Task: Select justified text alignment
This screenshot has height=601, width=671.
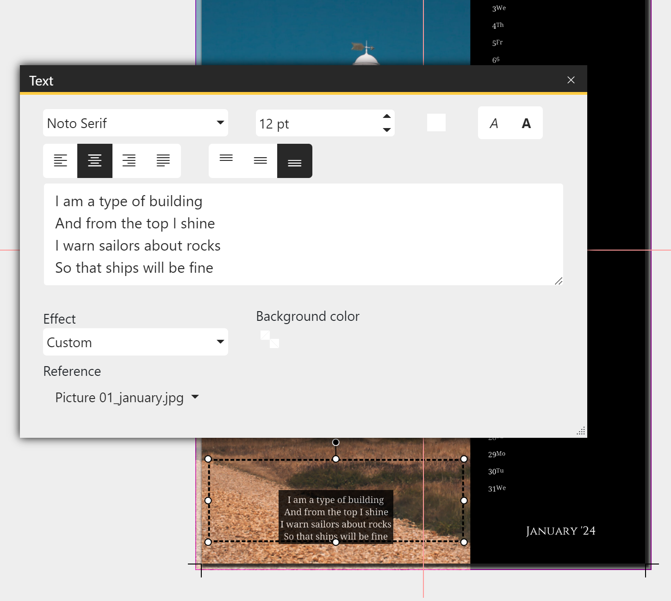Action: 163,160
